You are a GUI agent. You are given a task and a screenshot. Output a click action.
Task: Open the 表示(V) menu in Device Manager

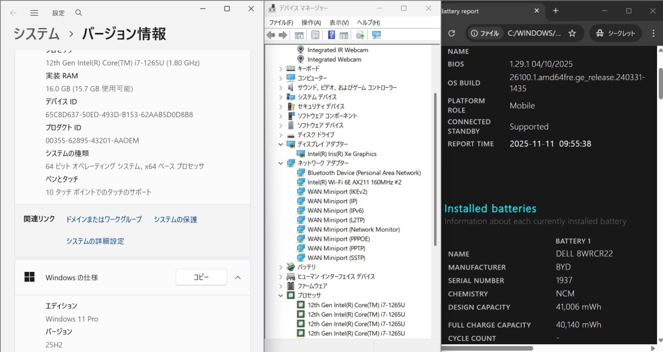coord(339,23)
